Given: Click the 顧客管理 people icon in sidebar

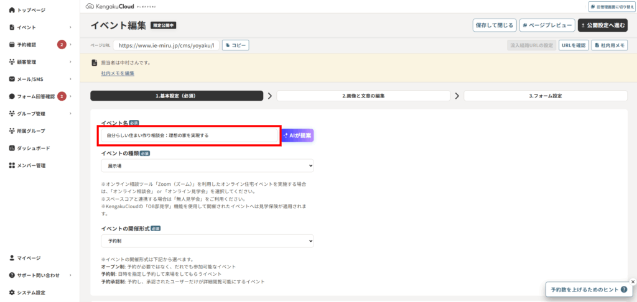Looking at the screenshot, I should point(12,62).
